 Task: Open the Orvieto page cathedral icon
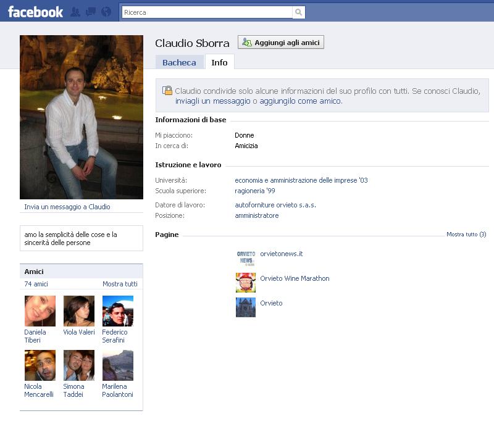[245, 307]
